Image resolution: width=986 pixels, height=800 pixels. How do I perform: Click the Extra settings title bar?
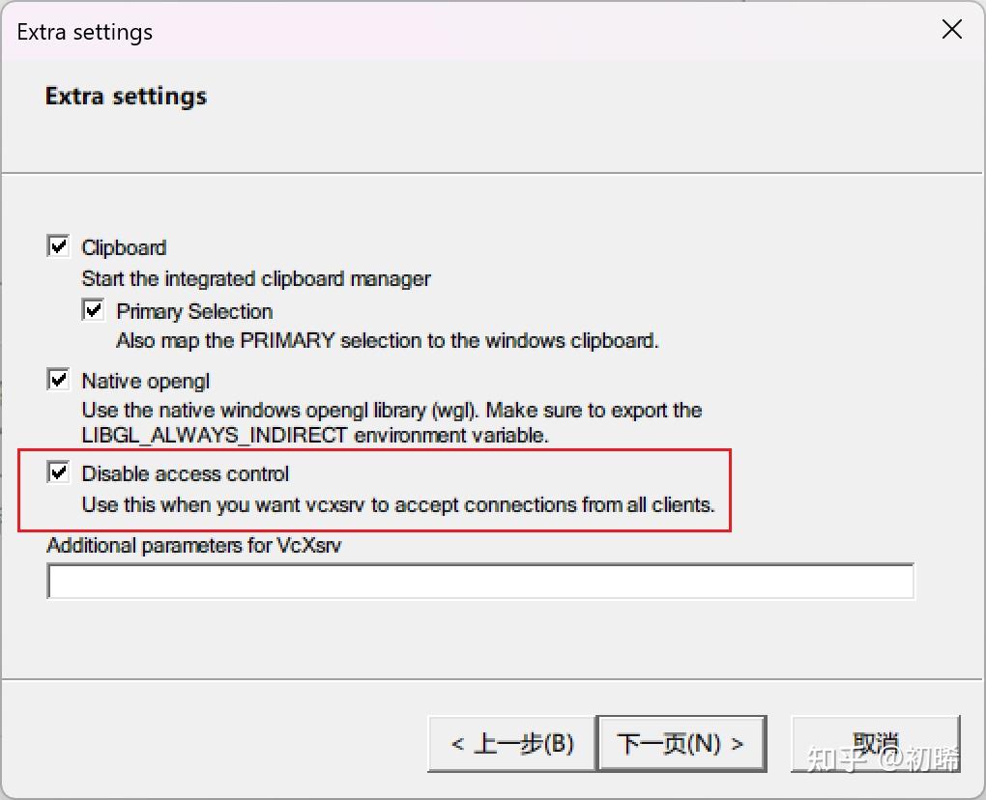pos(84,30)
